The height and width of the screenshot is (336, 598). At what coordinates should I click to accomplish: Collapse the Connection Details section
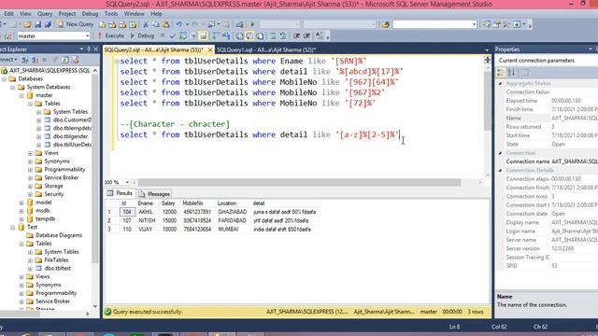[501, 170]
